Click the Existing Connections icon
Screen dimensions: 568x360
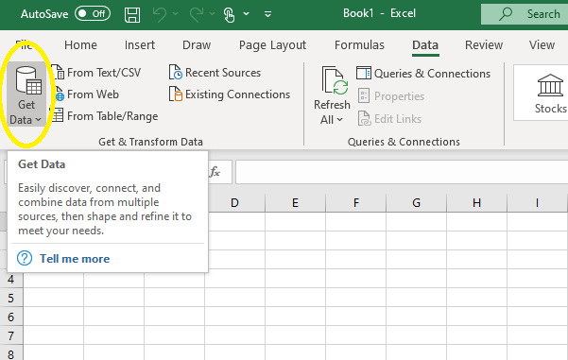176,94
